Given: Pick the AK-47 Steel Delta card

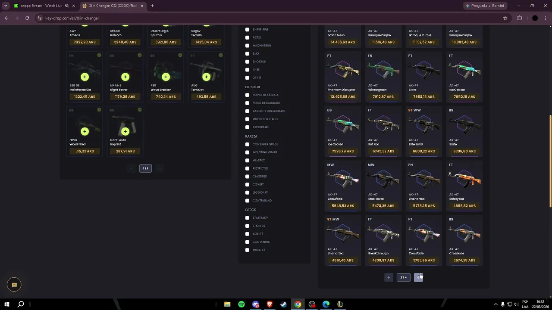Looking at the screenshot, I should click(383, 186).
